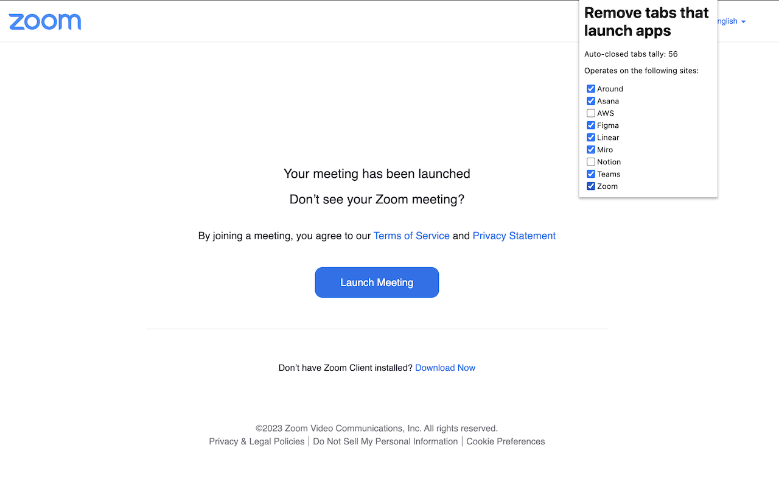Uncheck the Miro site option

pos(591,150)
